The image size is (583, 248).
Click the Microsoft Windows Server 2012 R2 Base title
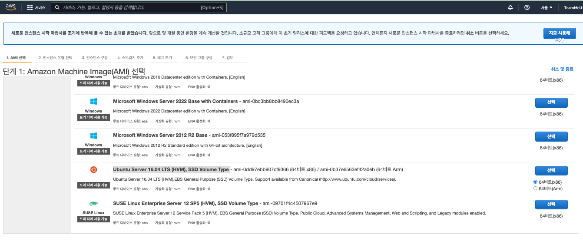coord(160,135)
